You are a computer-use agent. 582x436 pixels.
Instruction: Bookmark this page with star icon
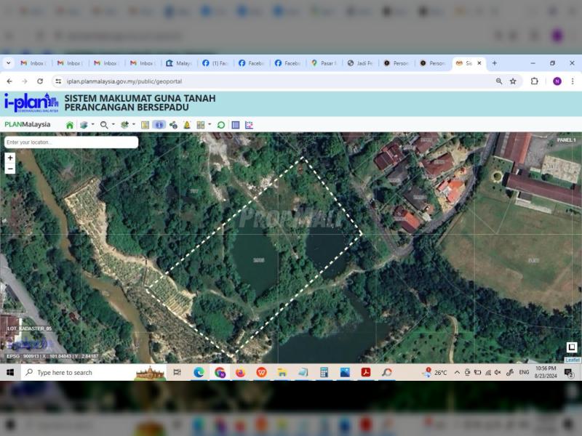click(x=513, y=81)
